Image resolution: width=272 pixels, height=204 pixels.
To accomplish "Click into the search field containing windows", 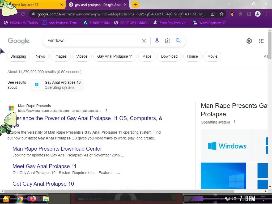I will 94,41.
